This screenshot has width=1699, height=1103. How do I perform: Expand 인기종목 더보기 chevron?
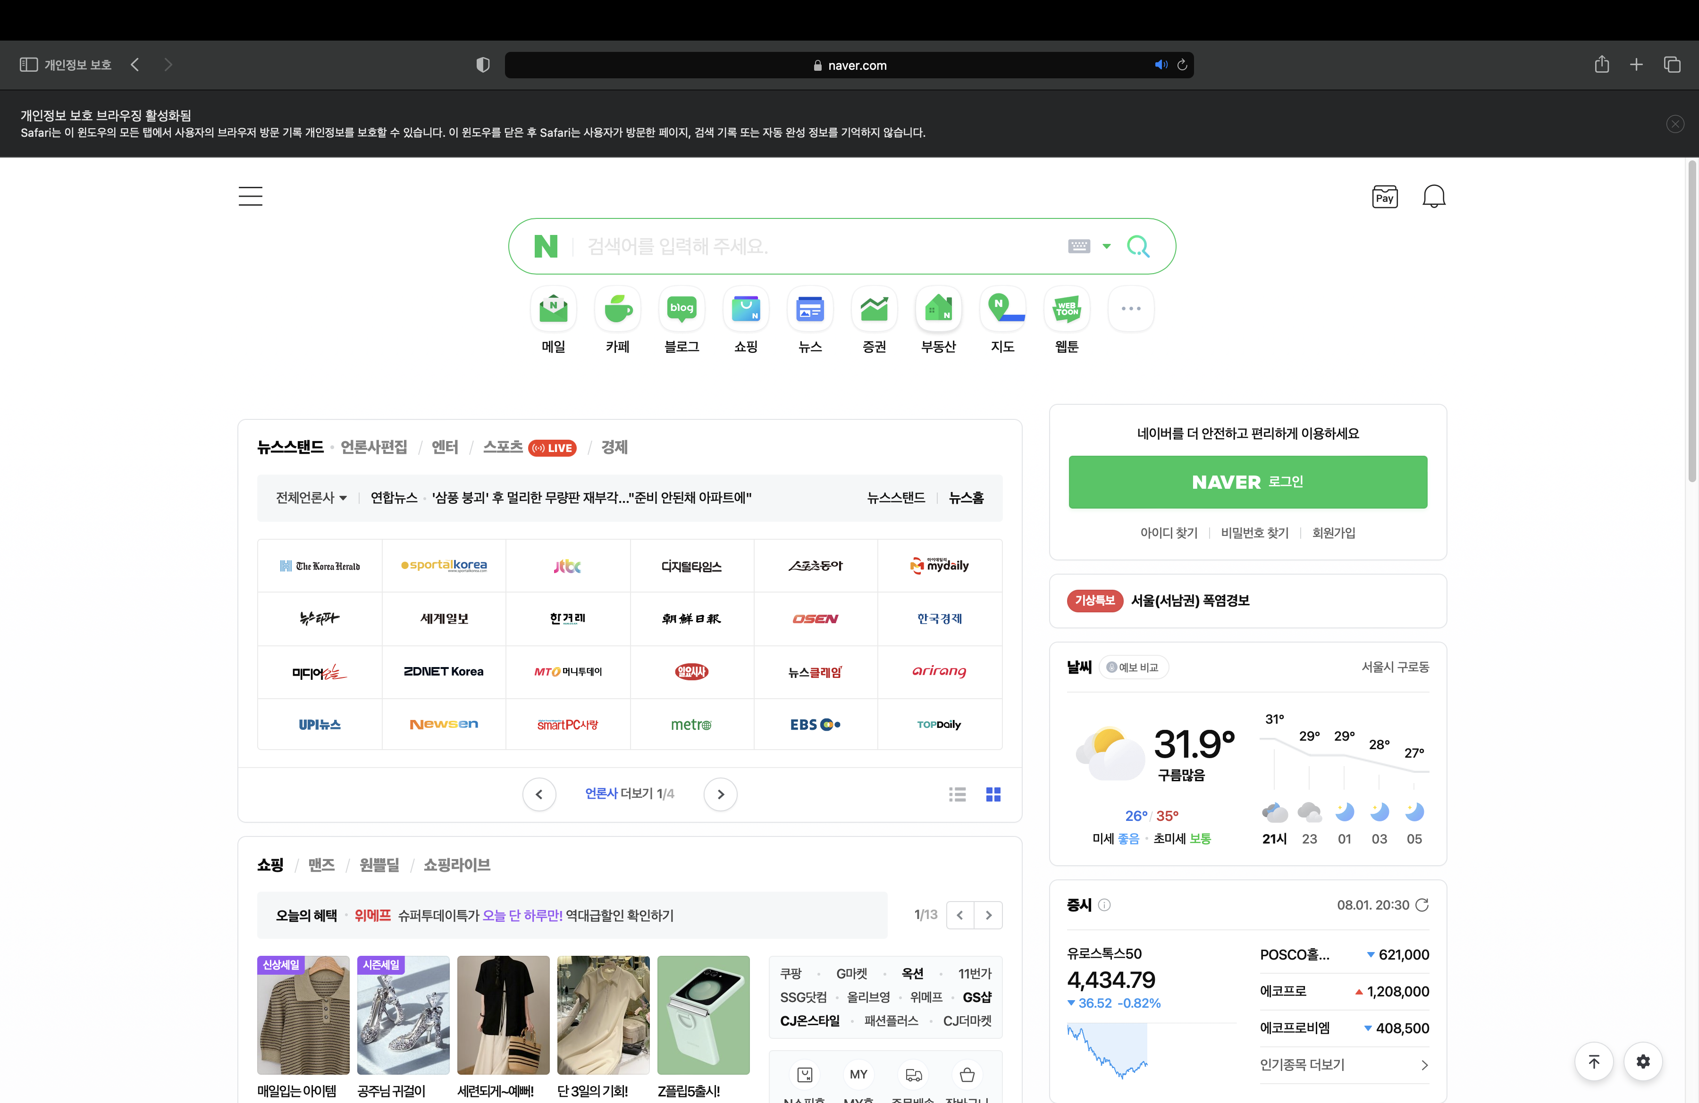(x=1424, y=1064)
